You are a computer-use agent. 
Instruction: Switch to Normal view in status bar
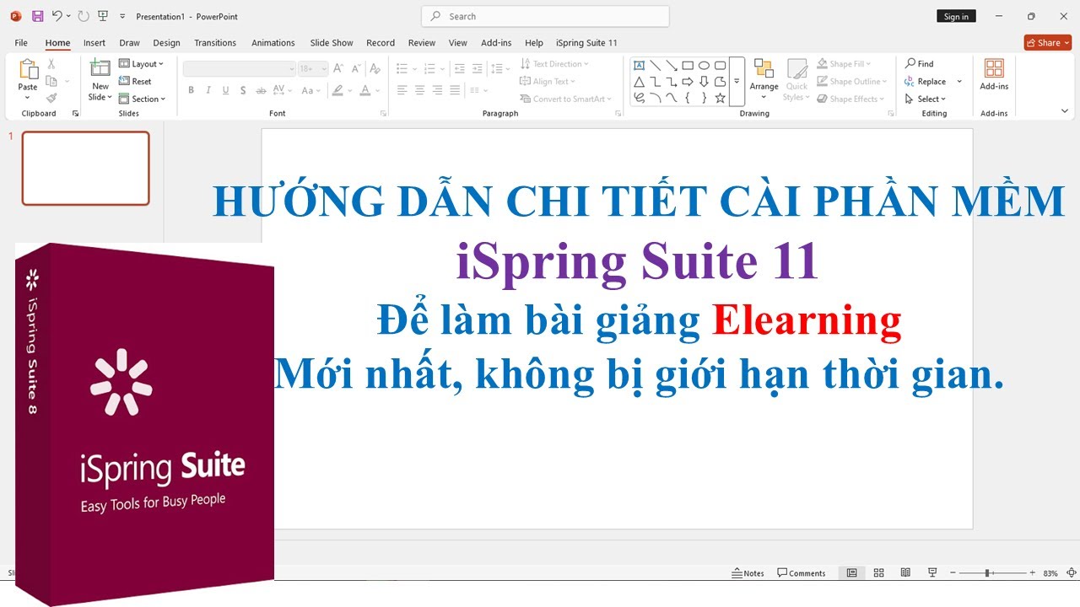(x=852, y=573)
